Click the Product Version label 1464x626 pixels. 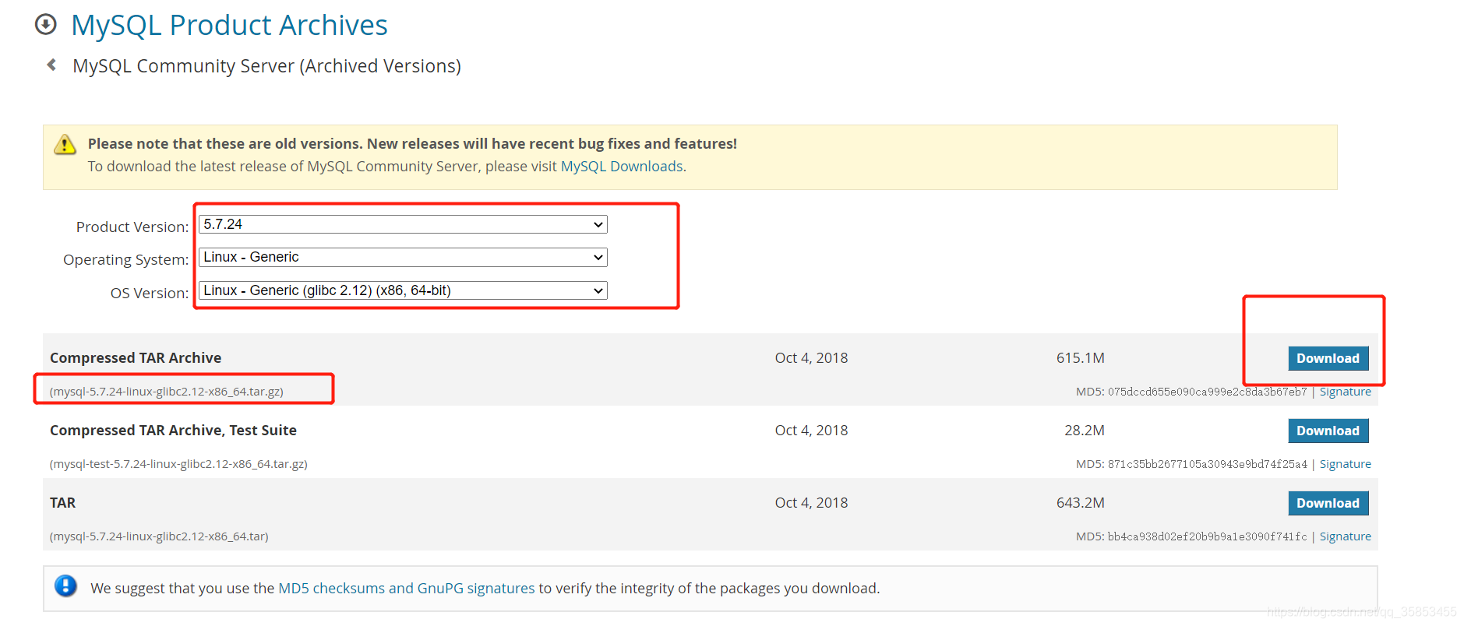coord(132,227)
